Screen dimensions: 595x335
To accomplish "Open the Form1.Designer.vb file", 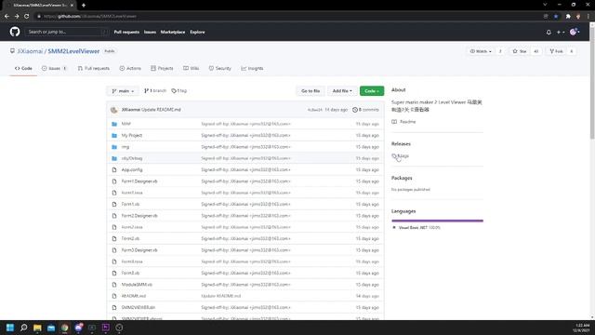I will tap(139, 181).
